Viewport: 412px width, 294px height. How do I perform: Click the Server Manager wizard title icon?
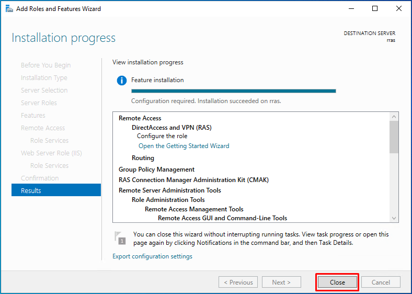(9, 9)
